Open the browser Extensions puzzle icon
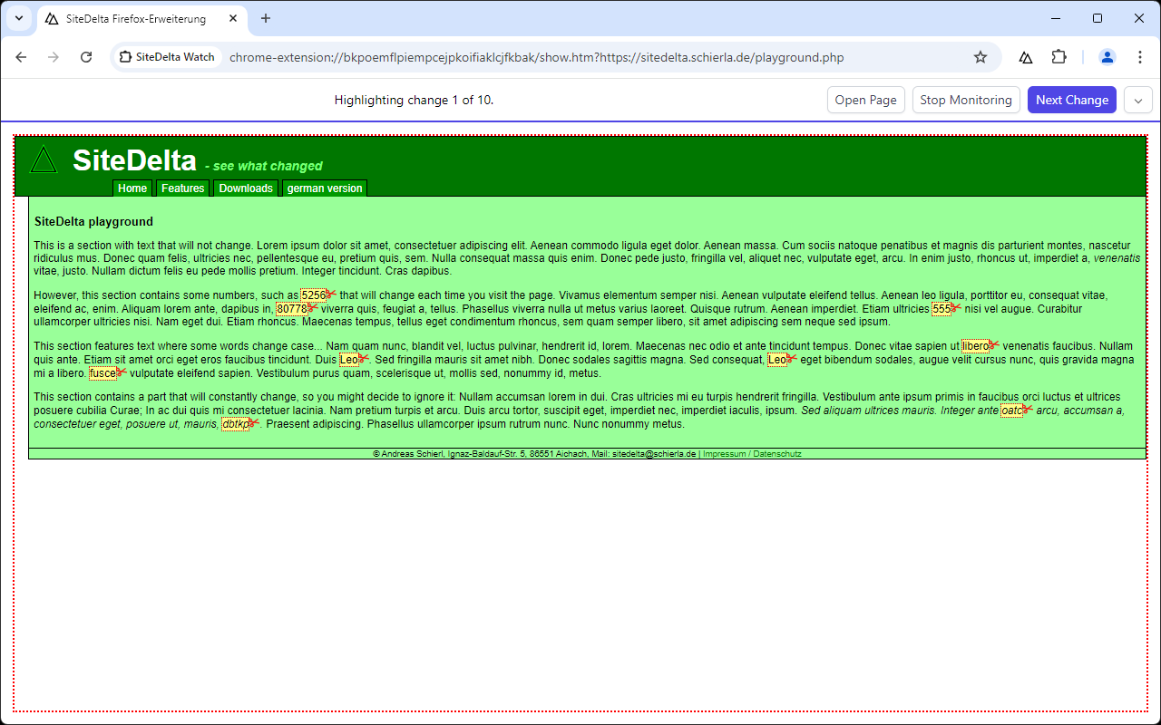1161x725 pixels. point(1059,57)
